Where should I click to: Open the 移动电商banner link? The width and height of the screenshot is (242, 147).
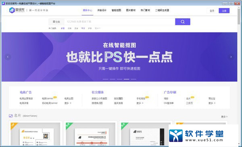point(50,103)
